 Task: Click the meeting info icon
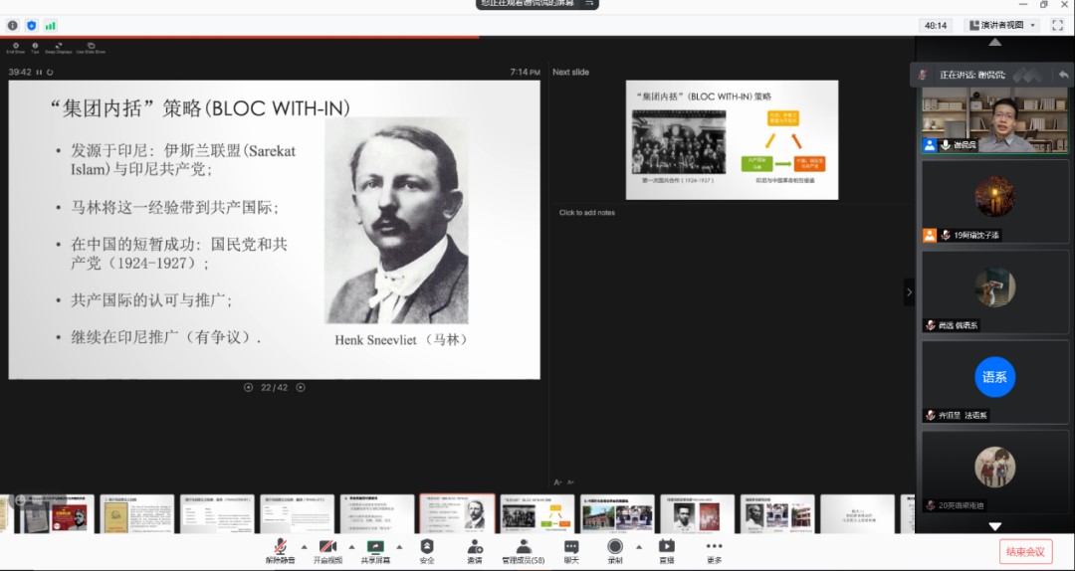coord(13,25)
